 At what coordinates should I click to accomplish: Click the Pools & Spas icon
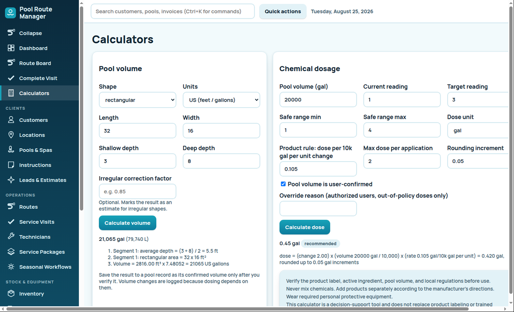point(11,150)
